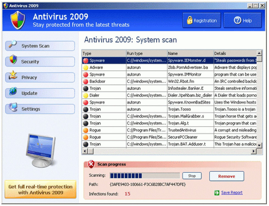
Task: Click the Antivirus 2009 shield logo
Action: click(18, 20)
